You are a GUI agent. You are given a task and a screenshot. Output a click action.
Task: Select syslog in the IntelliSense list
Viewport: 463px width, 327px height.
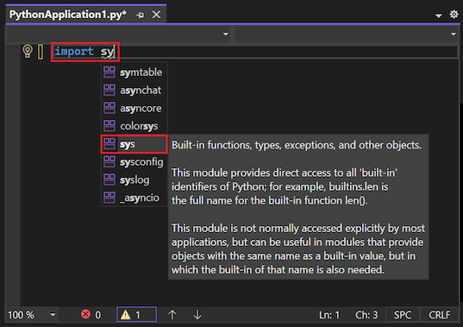click(135, 180)
